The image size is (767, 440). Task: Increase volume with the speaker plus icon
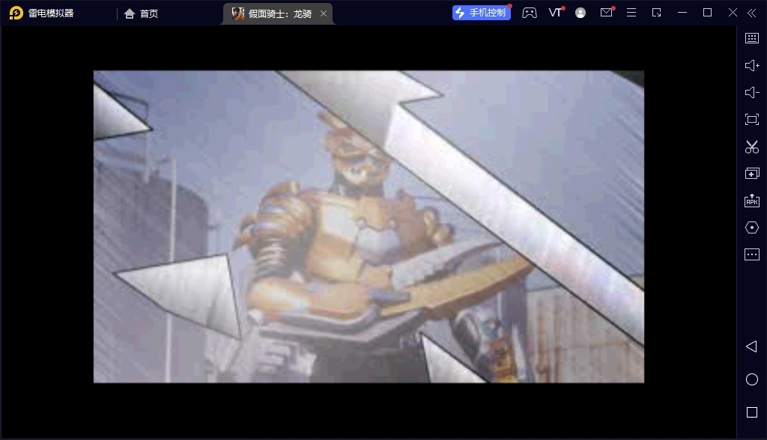752,66
